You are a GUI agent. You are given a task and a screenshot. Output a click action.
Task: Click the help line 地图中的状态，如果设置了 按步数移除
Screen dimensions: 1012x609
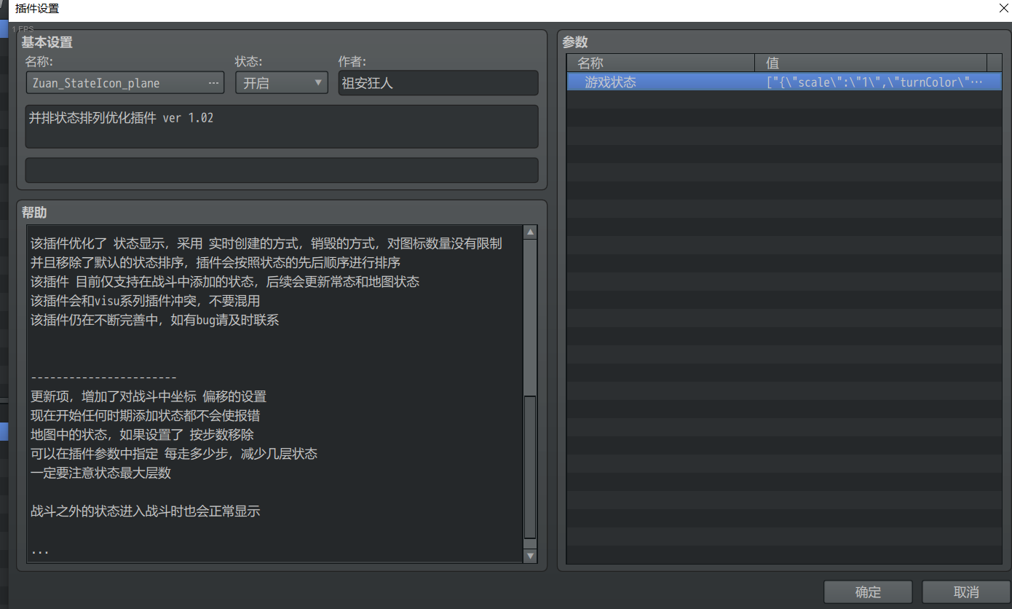pos(142,435)
